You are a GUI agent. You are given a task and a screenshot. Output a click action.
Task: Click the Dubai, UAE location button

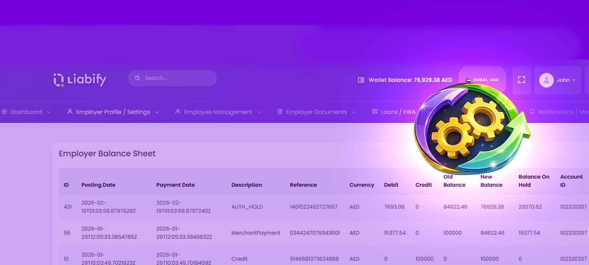(482, 80)
